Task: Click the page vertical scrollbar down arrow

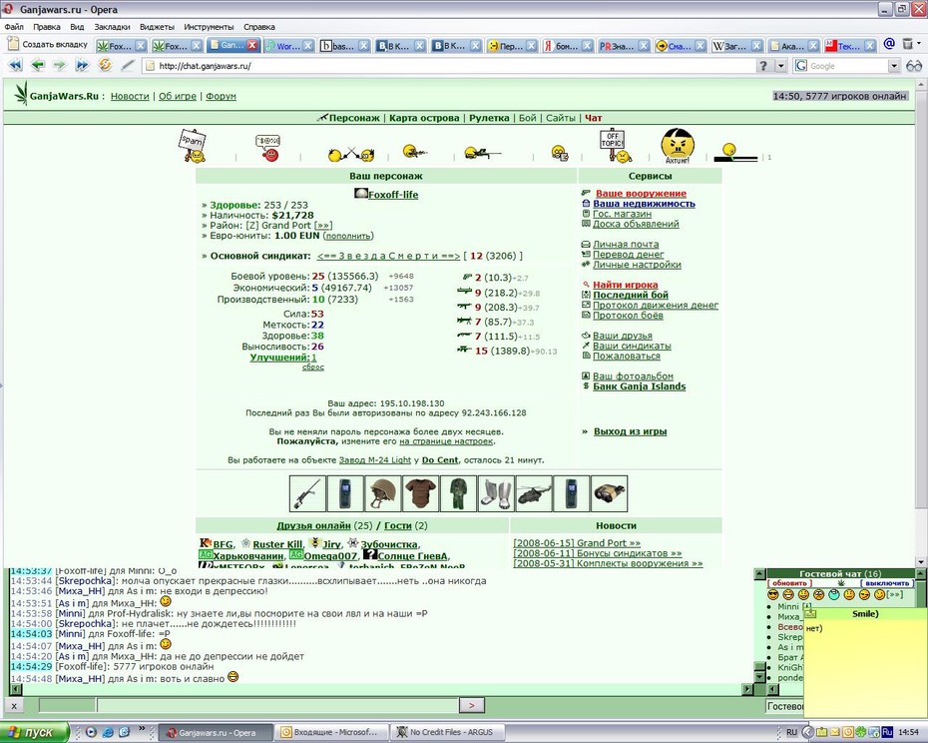Action: coord(921,561)
